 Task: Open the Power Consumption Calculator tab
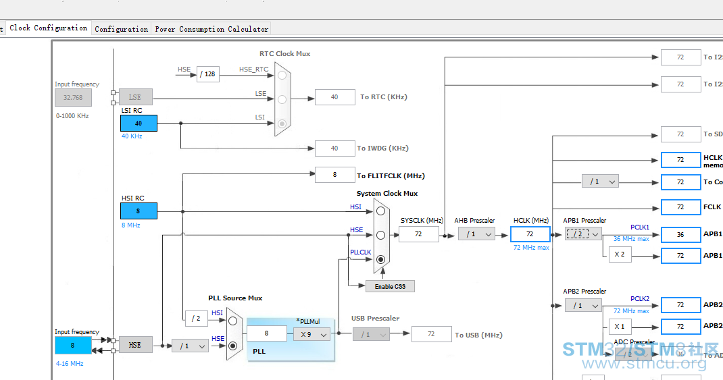211,29
